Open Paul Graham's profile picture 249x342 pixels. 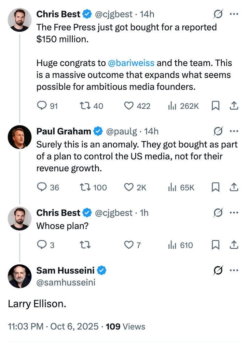[x=19, y=137]
